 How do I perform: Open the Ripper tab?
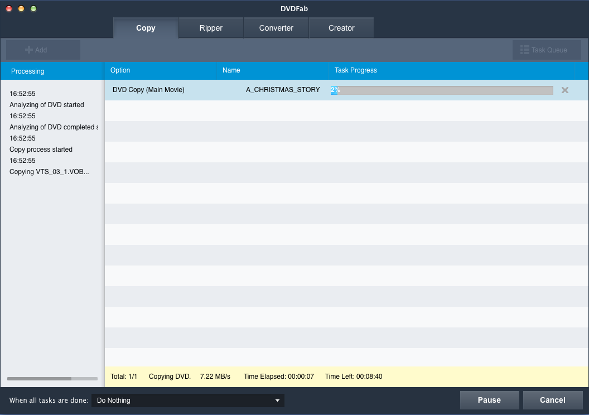(x=211, y=28)
